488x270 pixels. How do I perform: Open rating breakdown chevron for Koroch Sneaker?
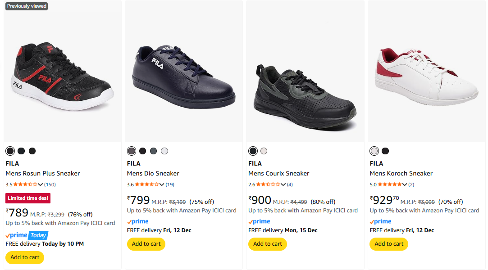(x=405, y=184)
